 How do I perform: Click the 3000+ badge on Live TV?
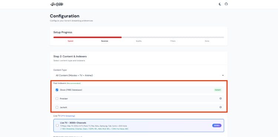point(217,126)
